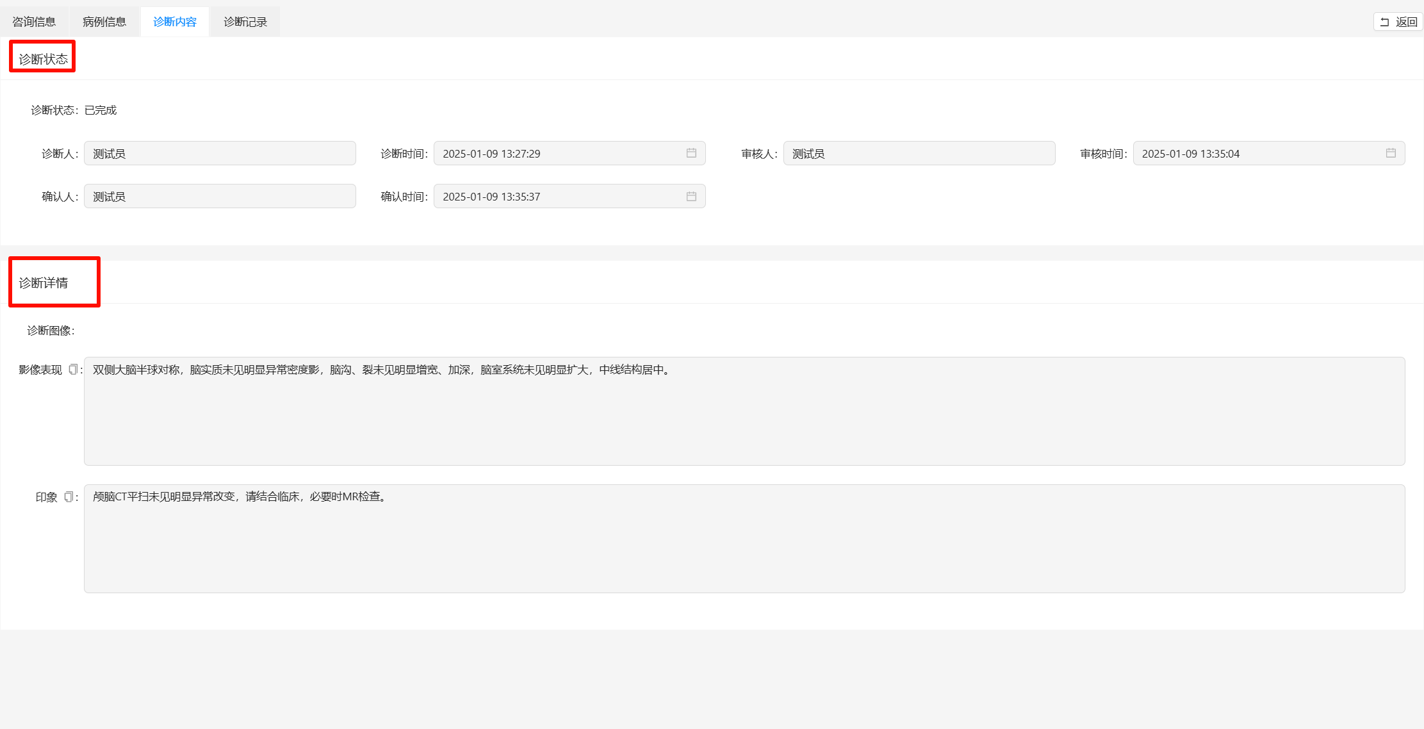Click calendar icon in 确认时间 field
Image resolution: width=1424 pixels, height=729 pixels.
(x=691, y=197)
